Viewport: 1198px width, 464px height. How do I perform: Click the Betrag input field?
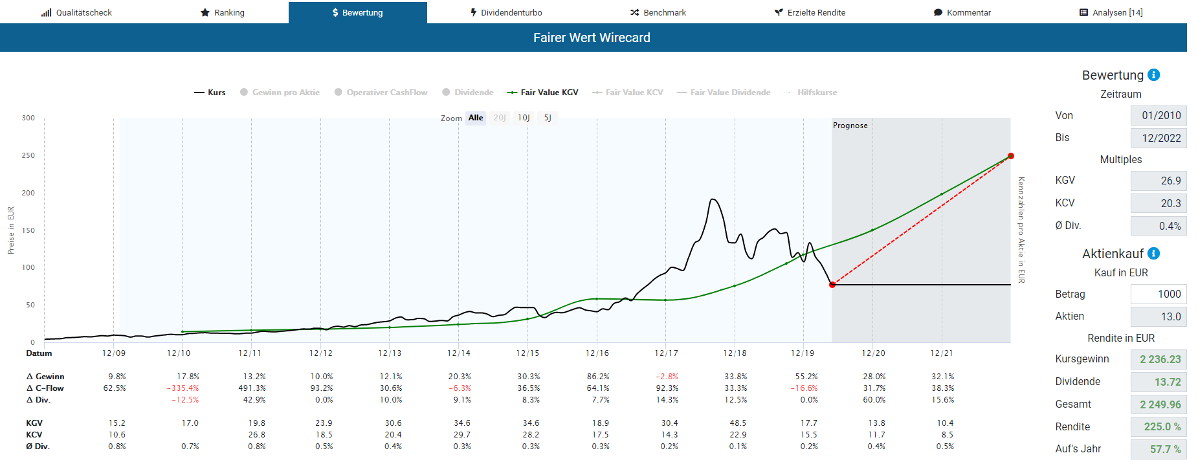(x=1158, y=294)
